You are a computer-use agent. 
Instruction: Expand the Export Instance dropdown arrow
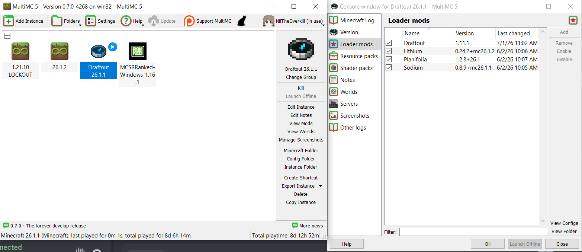click(x=320, y=186)
